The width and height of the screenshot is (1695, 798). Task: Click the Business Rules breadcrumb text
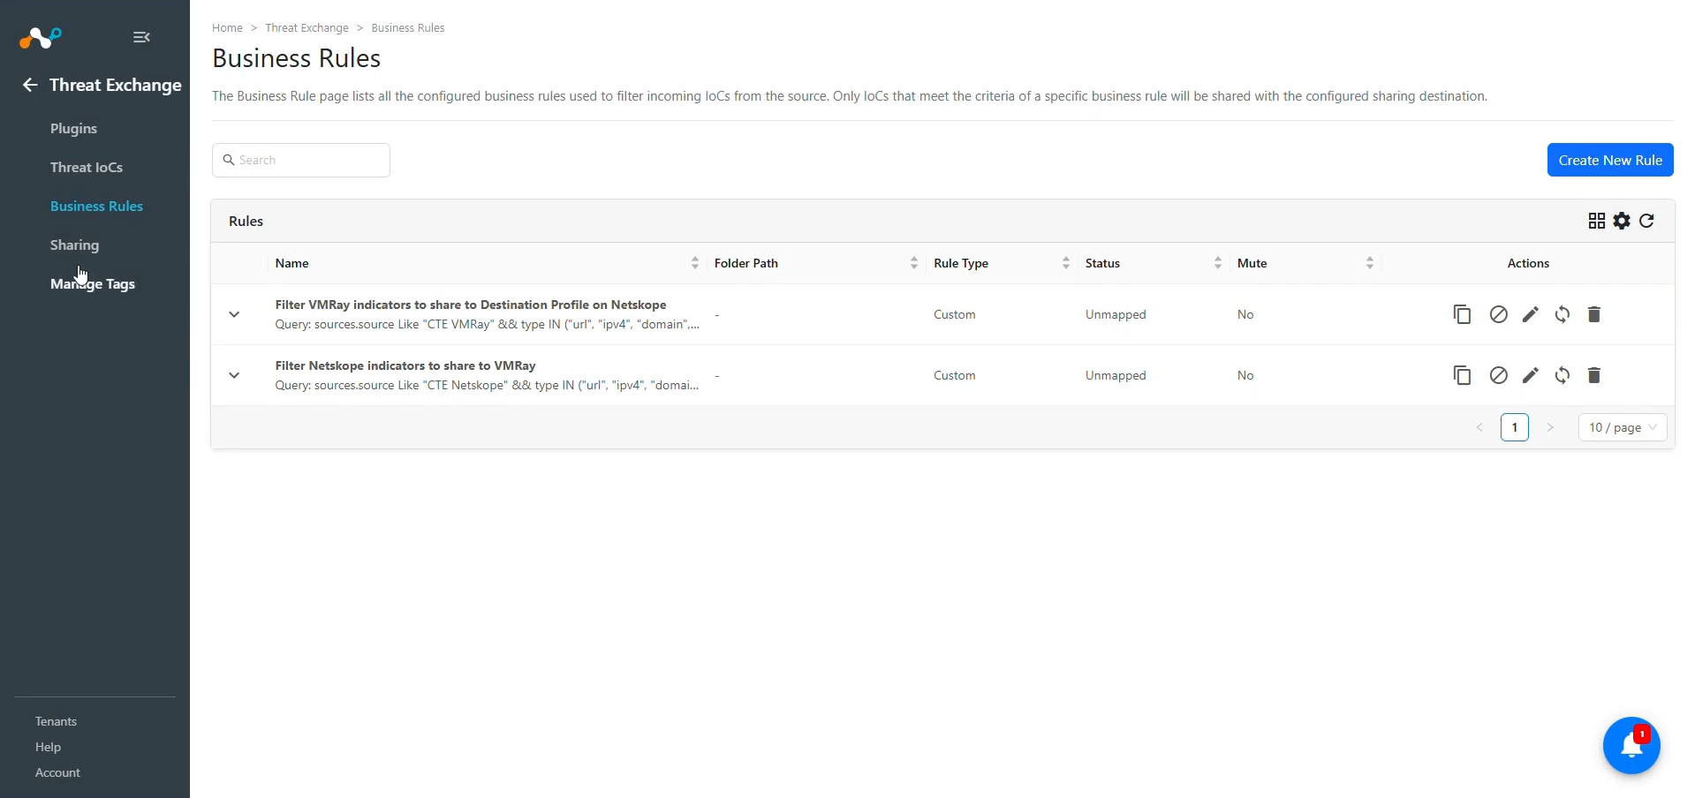pos(408,28)
